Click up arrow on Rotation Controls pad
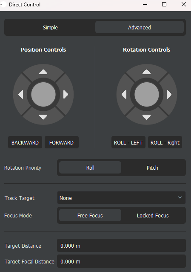191x272 pixels. pyautogui.click(x=146, y=72)
